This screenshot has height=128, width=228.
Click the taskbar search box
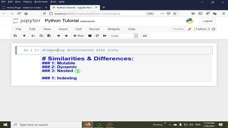coord(46,125)
